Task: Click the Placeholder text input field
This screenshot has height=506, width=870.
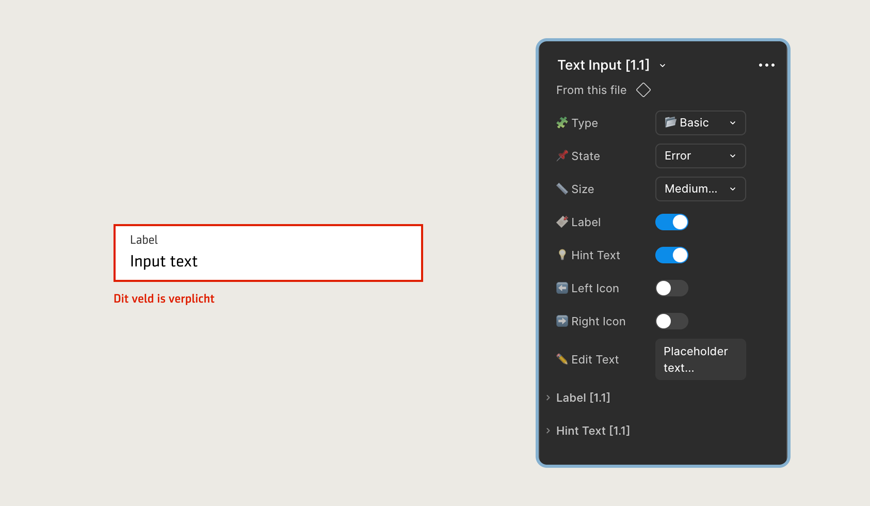Action: click(700, 359)
